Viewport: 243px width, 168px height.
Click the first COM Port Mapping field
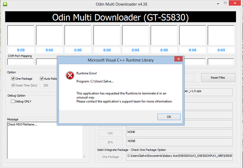(x=20, y=62)
